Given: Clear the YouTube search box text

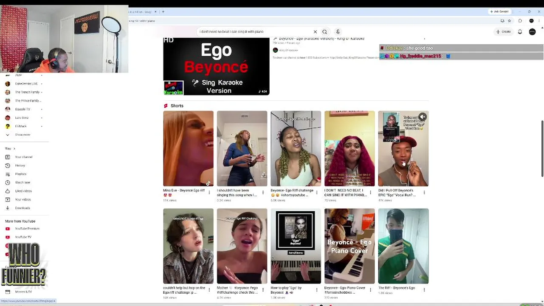Looking at the screenshot, I should point(315,31).
